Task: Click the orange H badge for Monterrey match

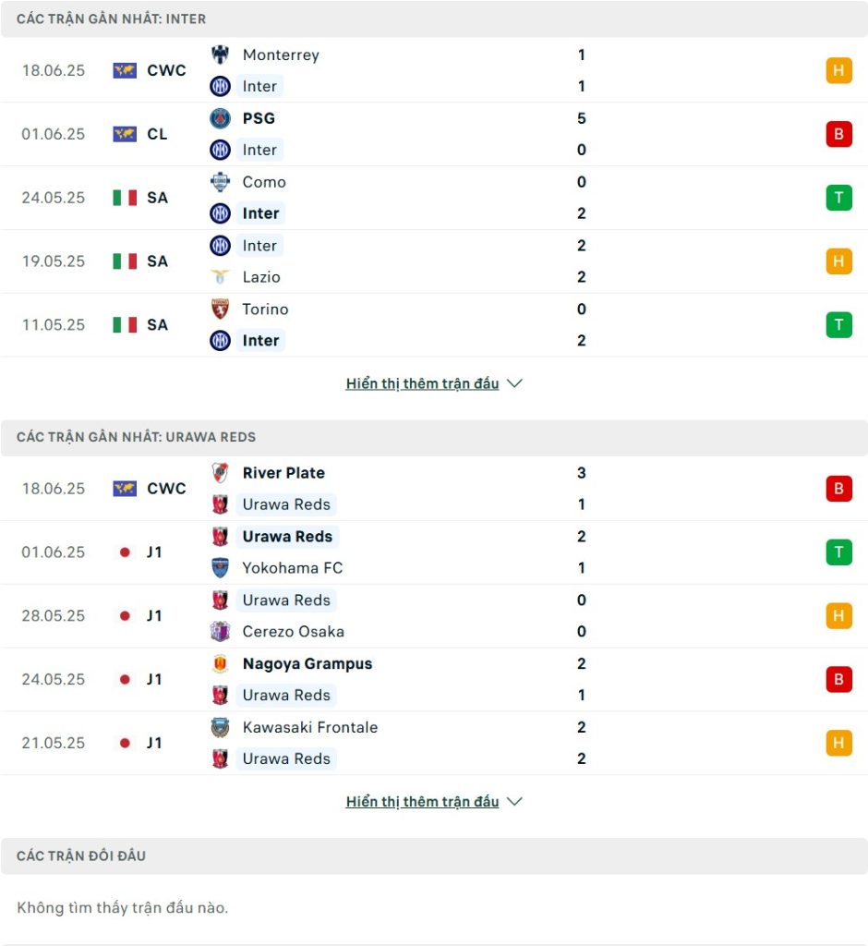Action: [838, 70]
